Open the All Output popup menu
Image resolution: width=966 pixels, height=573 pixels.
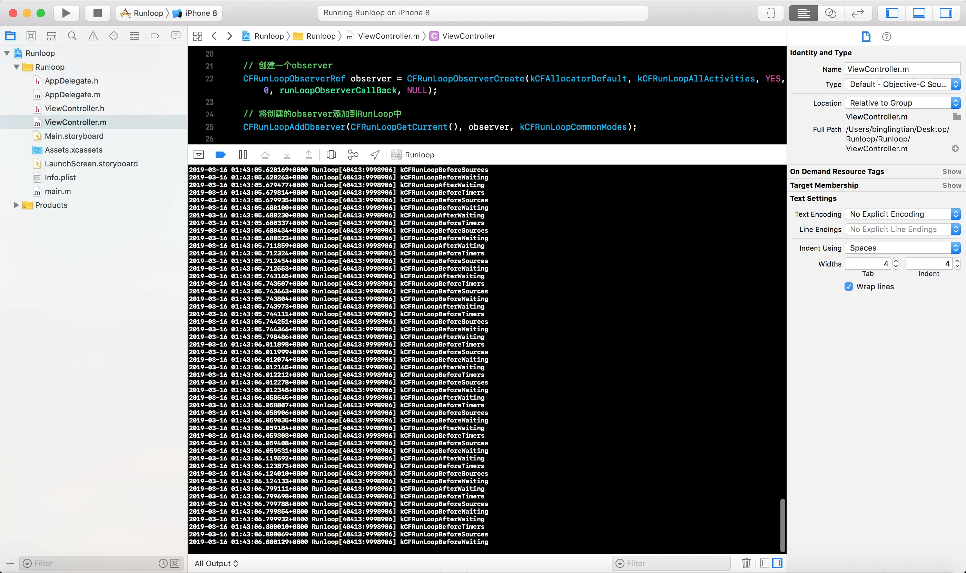(x=216, y=563)
